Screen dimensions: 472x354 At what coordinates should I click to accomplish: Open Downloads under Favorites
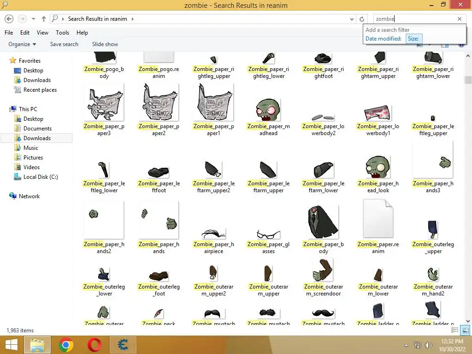[37, 80]
